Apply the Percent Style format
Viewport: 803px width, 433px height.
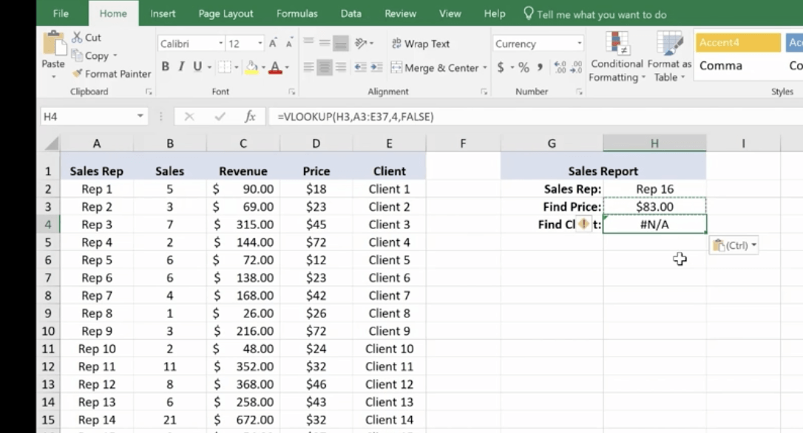click(x=524, y=68)
